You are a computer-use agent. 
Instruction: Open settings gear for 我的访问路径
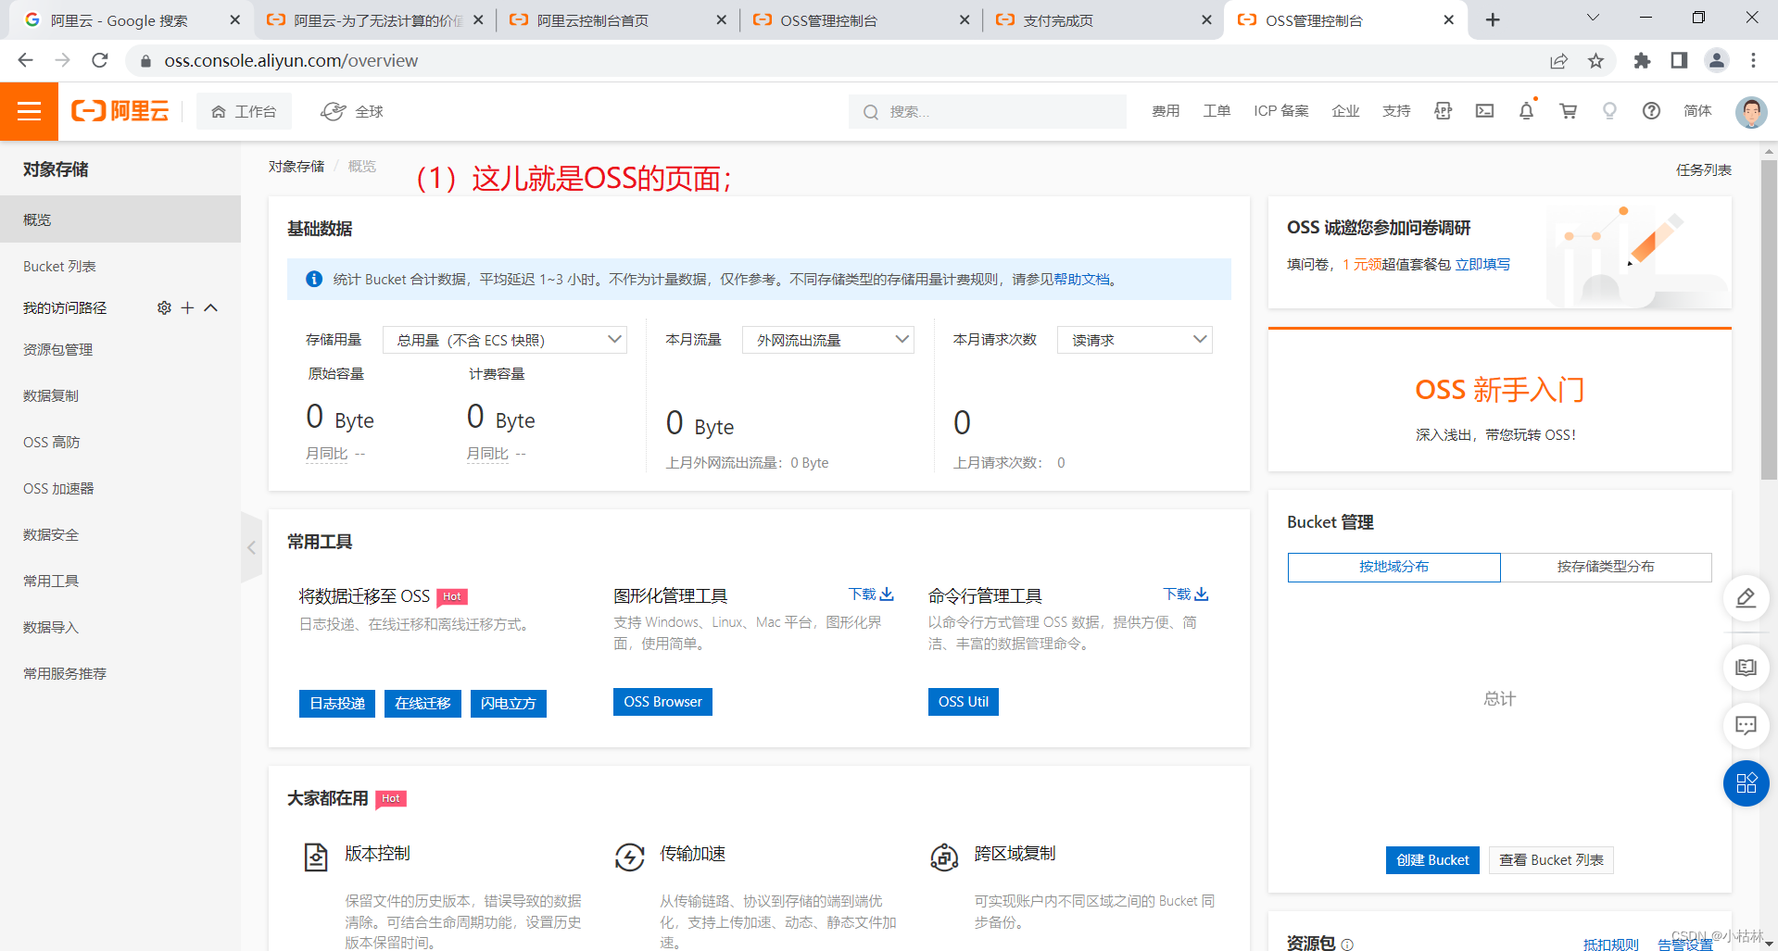pos(164,307)
